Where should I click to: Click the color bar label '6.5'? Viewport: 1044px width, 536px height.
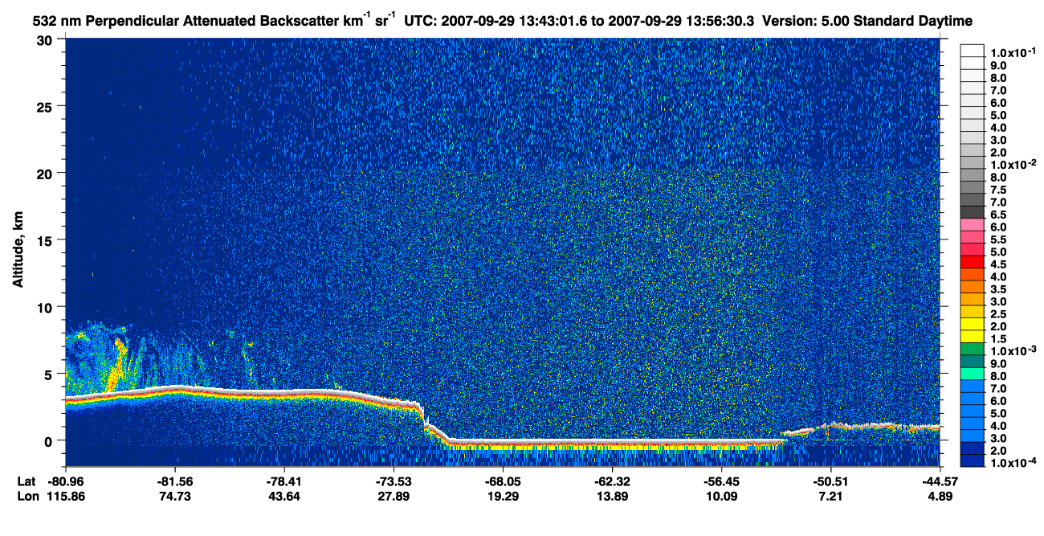tap(998, 215)
